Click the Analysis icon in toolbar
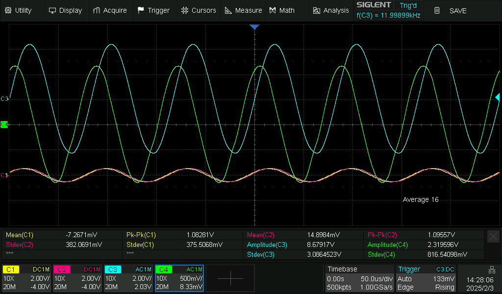Image resolution: width=502 pixels, height=294 pixels. pos(317,10)
